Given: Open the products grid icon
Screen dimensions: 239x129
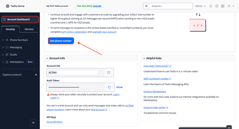Looking at the screenshot, I should point(223,6).
